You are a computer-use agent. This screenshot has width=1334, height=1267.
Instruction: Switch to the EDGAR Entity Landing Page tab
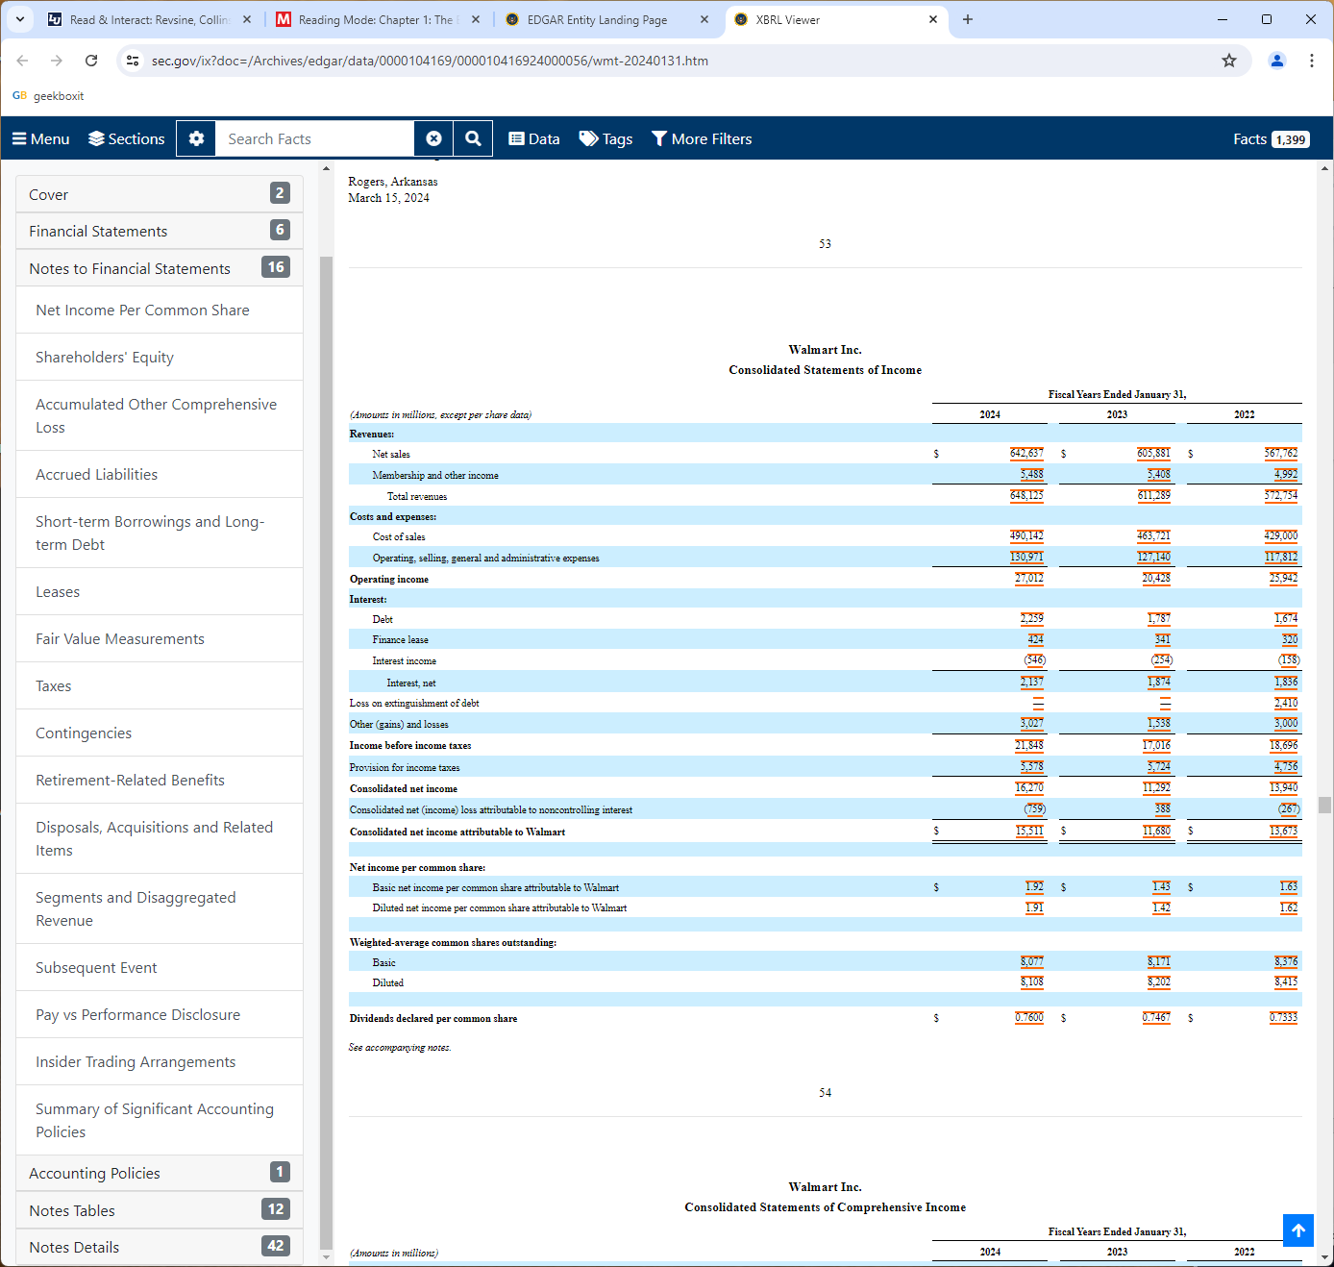coord(596,19)
